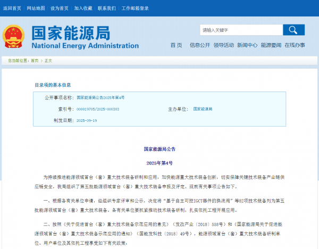Open the 联系我们 link

pos(106,9)
